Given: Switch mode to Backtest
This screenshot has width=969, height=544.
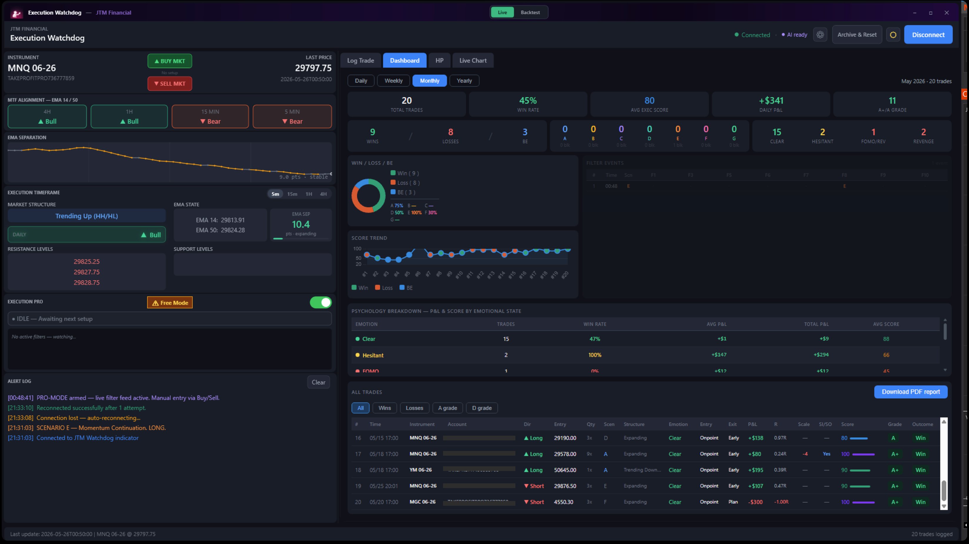Looking at the screenshot, I should click(530, 12).
